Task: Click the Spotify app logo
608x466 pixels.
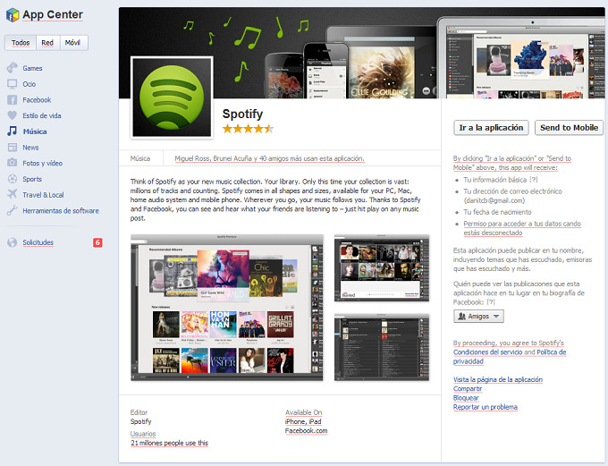Action: point(172,97)
